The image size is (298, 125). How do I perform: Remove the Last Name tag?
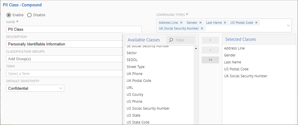pyautogui.click(x=225, y=23)
